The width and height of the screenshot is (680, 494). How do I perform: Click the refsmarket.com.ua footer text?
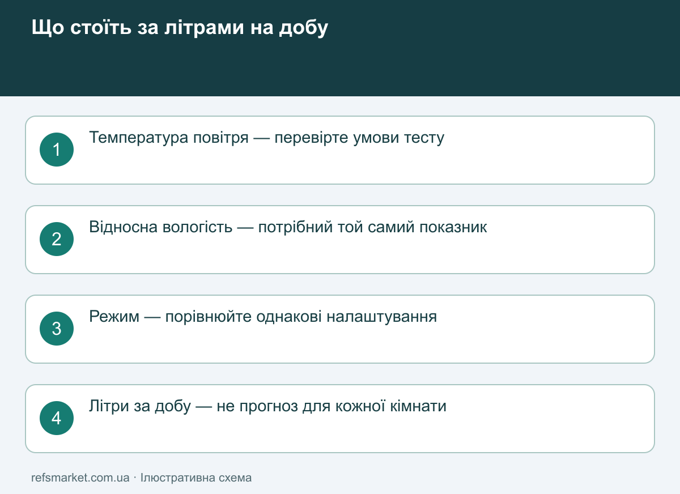80,478
